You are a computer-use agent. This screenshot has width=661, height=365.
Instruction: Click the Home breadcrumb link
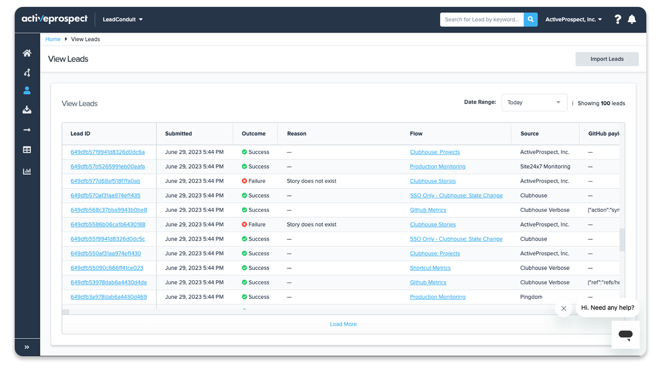[x=53, y=39]
